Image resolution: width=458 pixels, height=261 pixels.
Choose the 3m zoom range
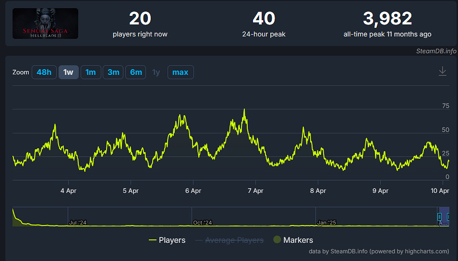coord(113,72)
